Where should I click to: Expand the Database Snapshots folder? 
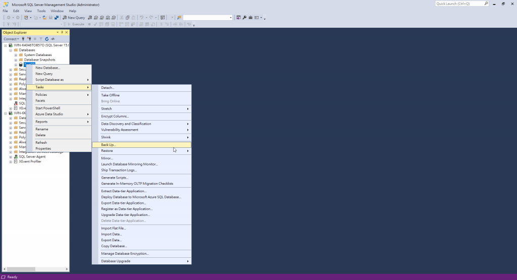coord(16,60)
